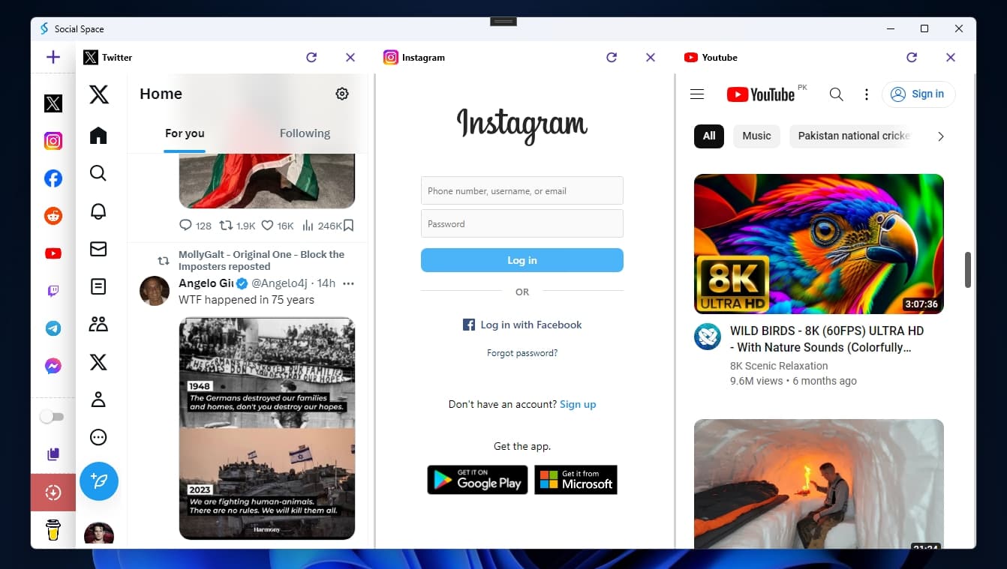Open the WILD BIRDS 8K video thumbnail

(x=819, y=244)
